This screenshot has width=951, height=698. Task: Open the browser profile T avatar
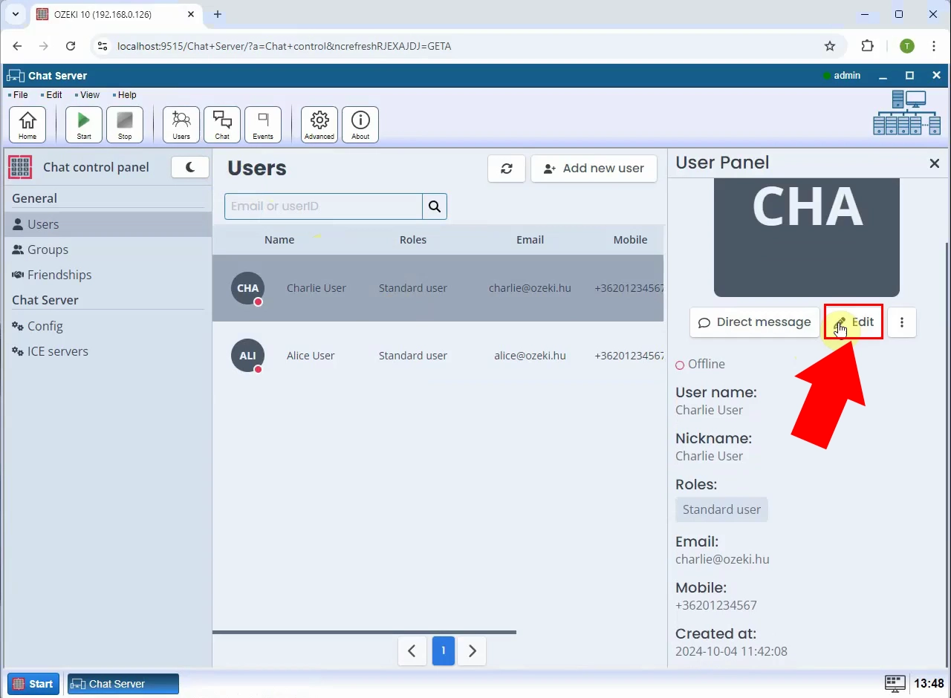906,46
